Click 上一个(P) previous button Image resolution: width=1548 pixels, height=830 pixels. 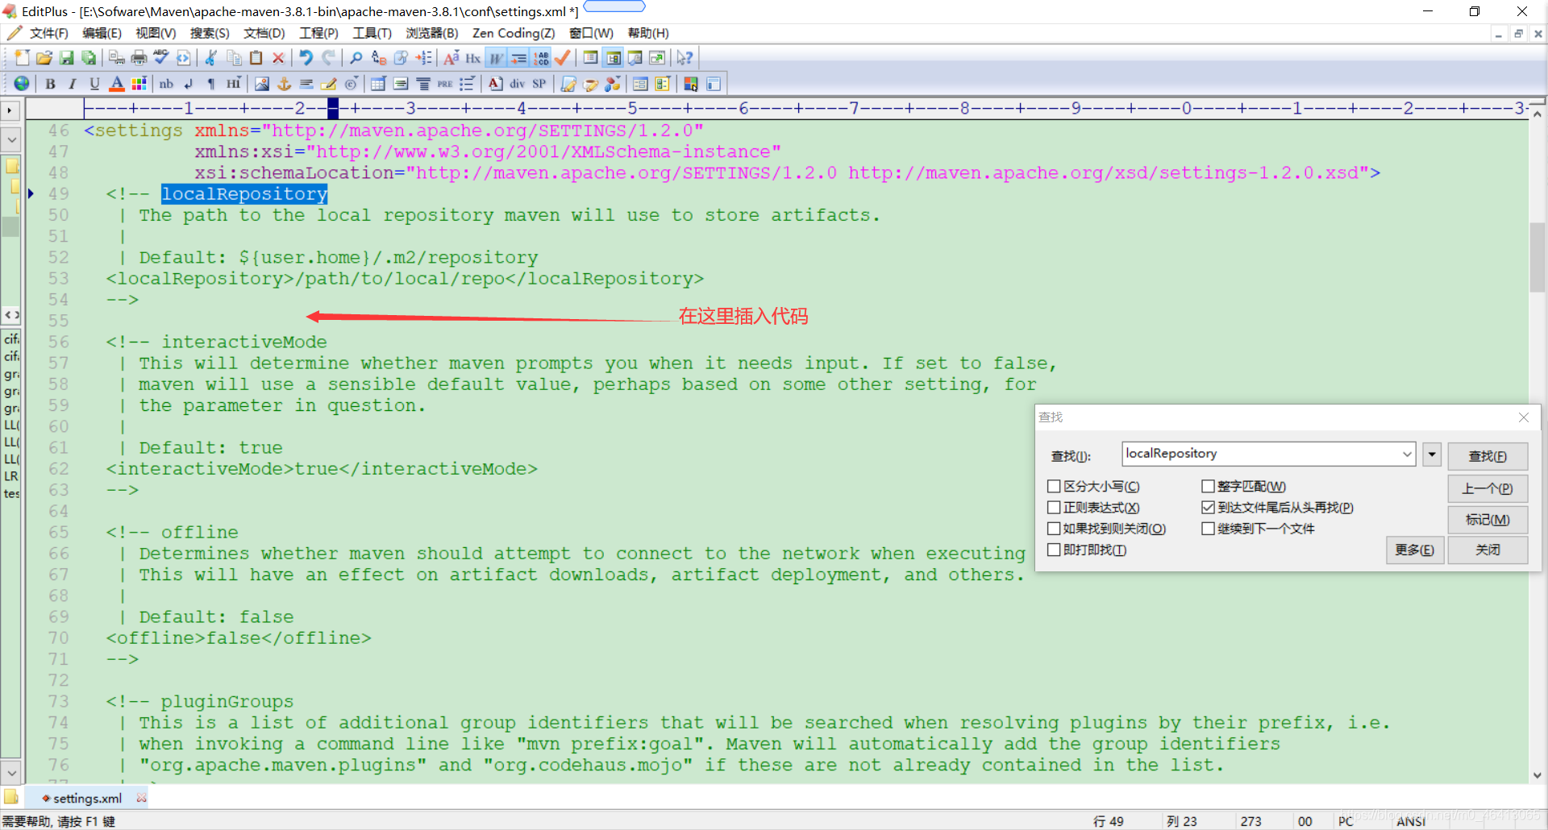[x=1488, y=488]
